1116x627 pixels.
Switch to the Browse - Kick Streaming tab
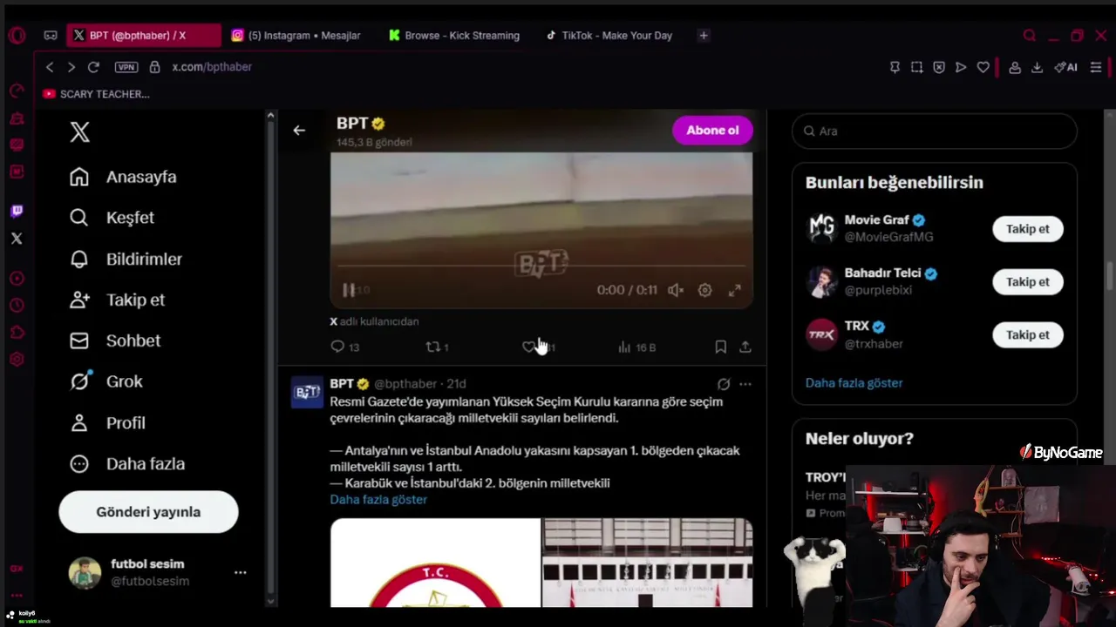453,36
